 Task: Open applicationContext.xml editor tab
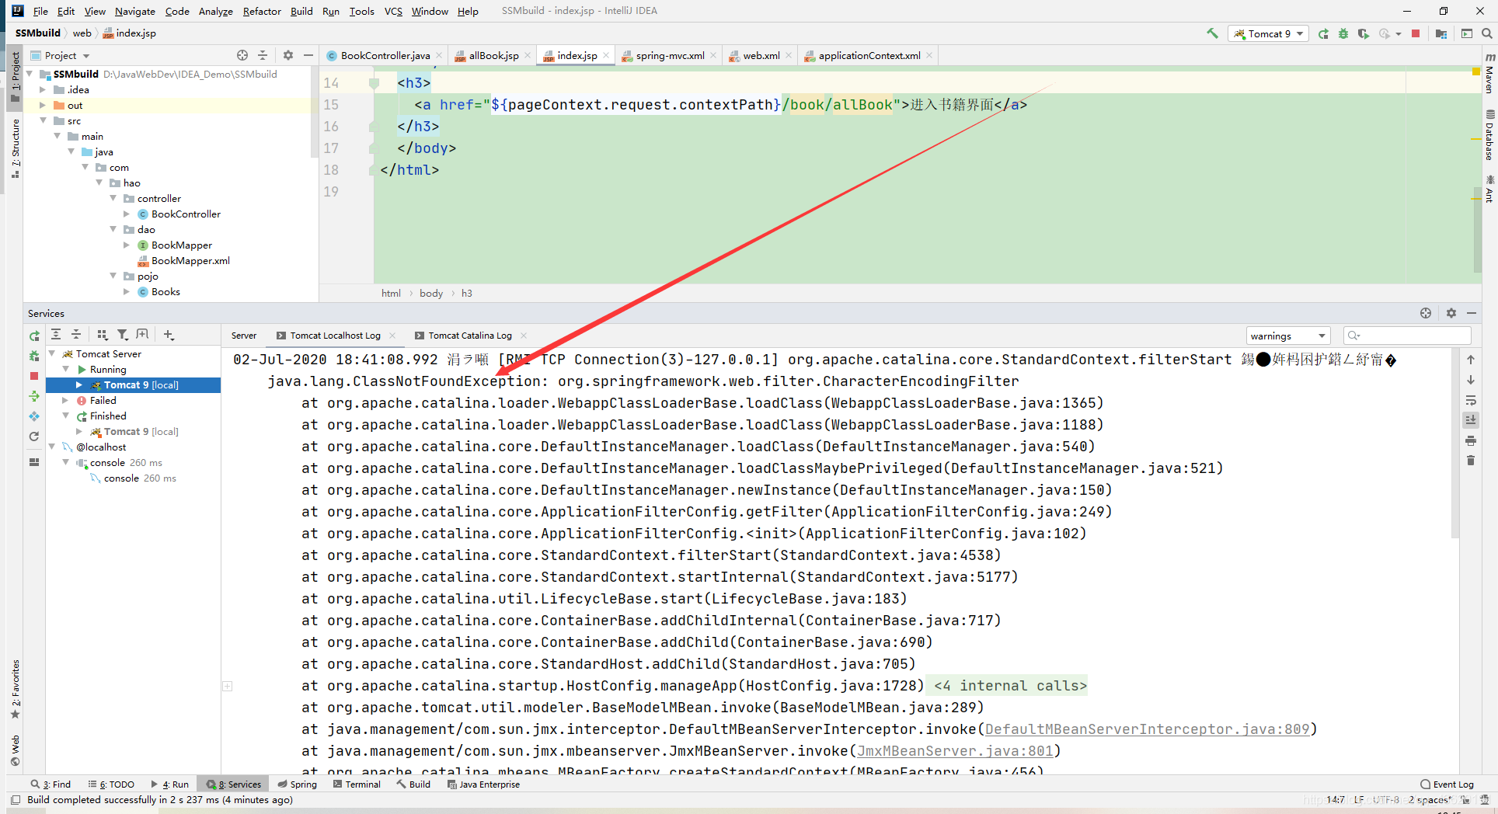click(869, 55)
